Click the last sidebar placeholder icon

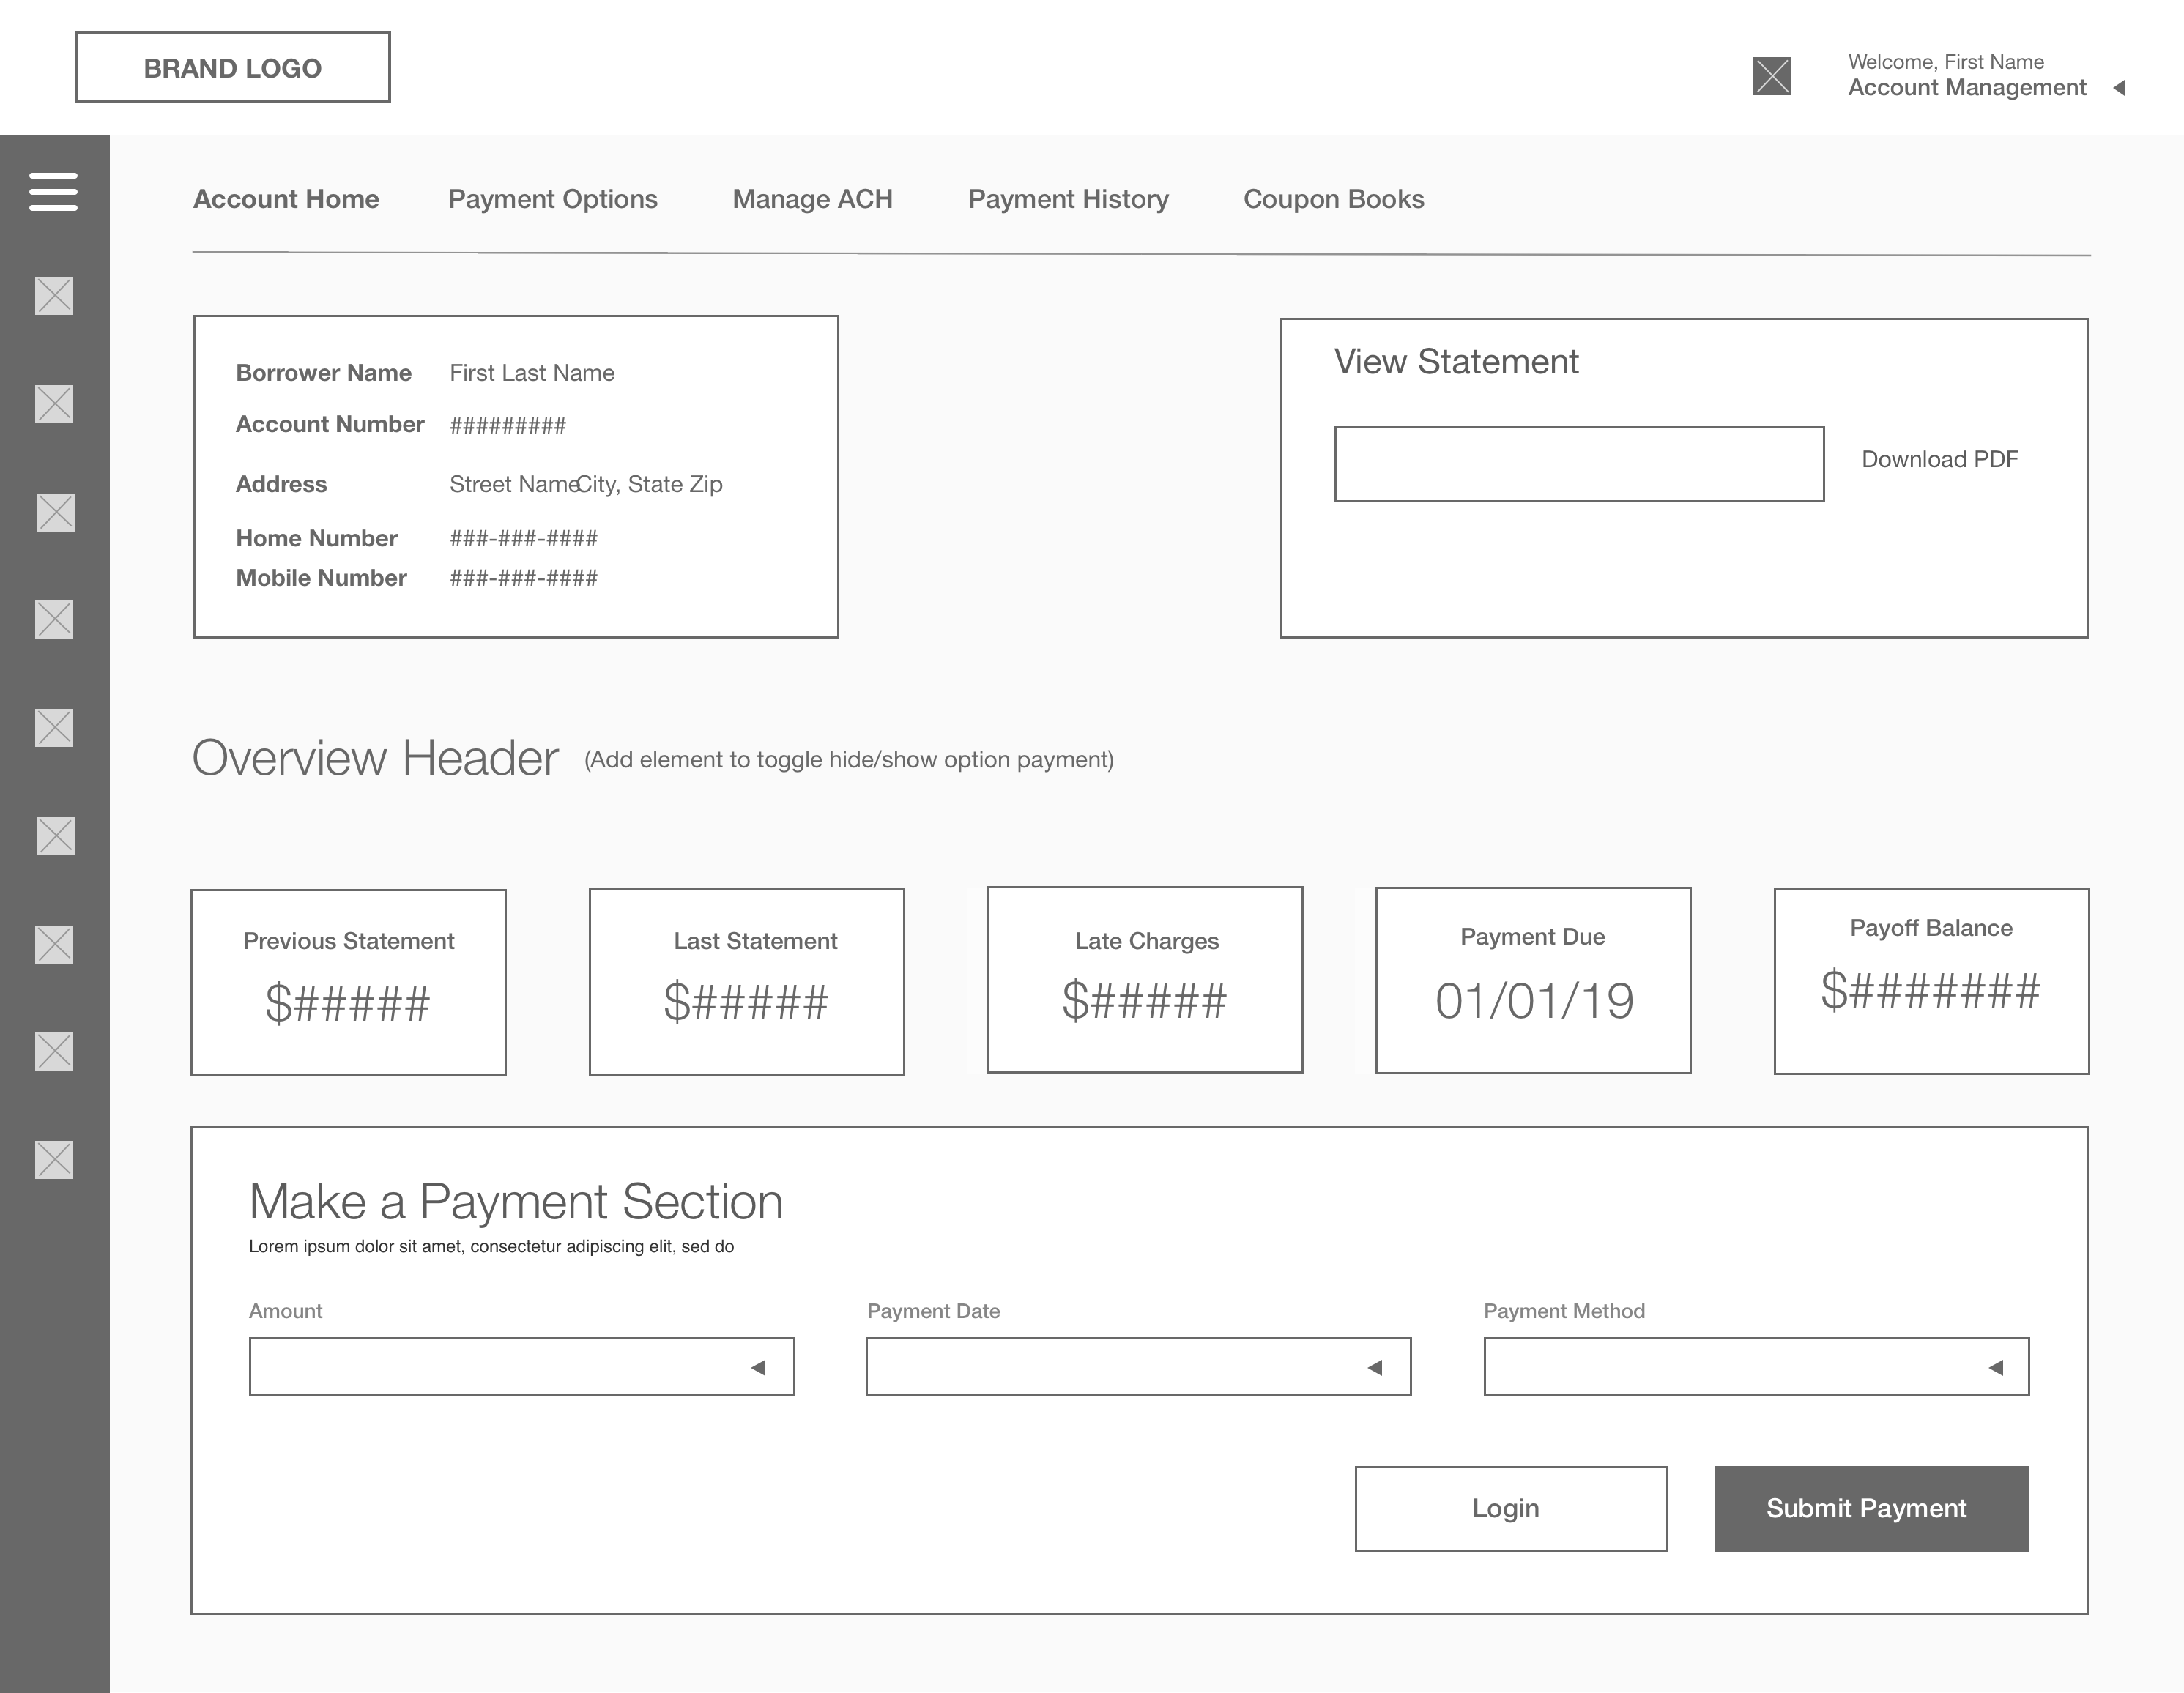54,1160
